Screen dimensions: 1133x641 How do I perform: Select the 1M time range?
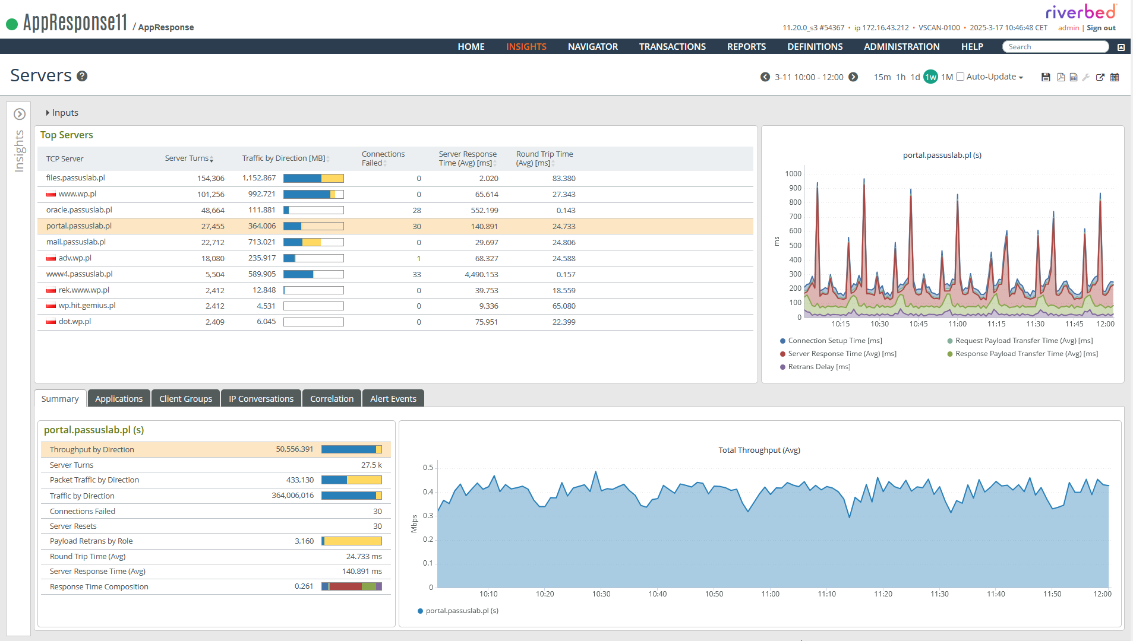947,77
